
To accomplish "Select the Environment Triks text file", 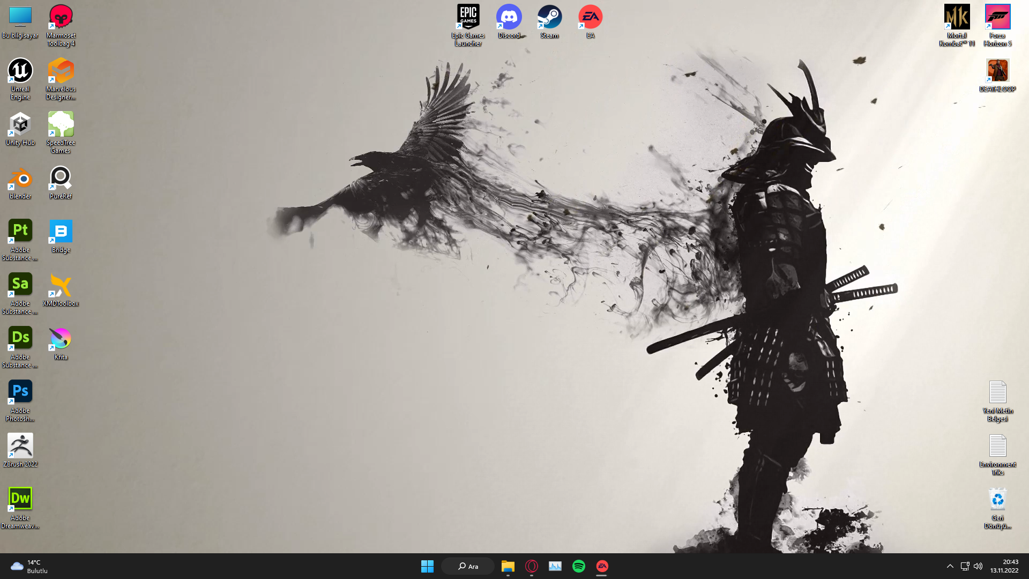I will [998, 454].
